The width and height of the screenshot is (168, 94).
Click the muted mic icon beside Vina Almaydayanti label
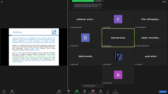pyautogui.click(x=136, y=27)
